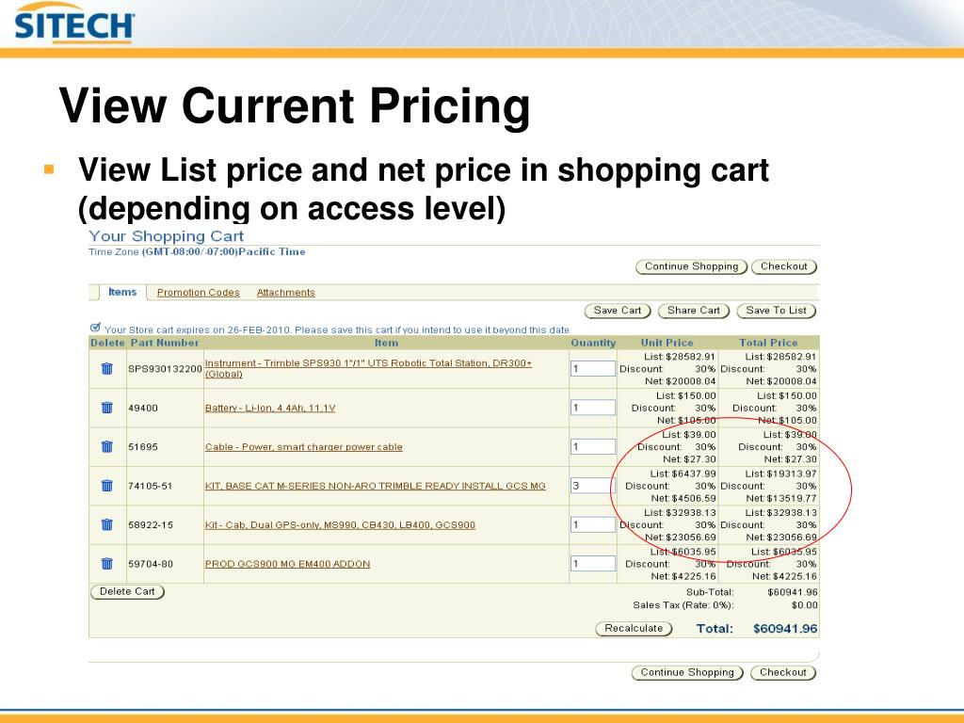This screenshot has width=964, height=723.
Task: Open the Attachments tab
Action: coord(285,293)
